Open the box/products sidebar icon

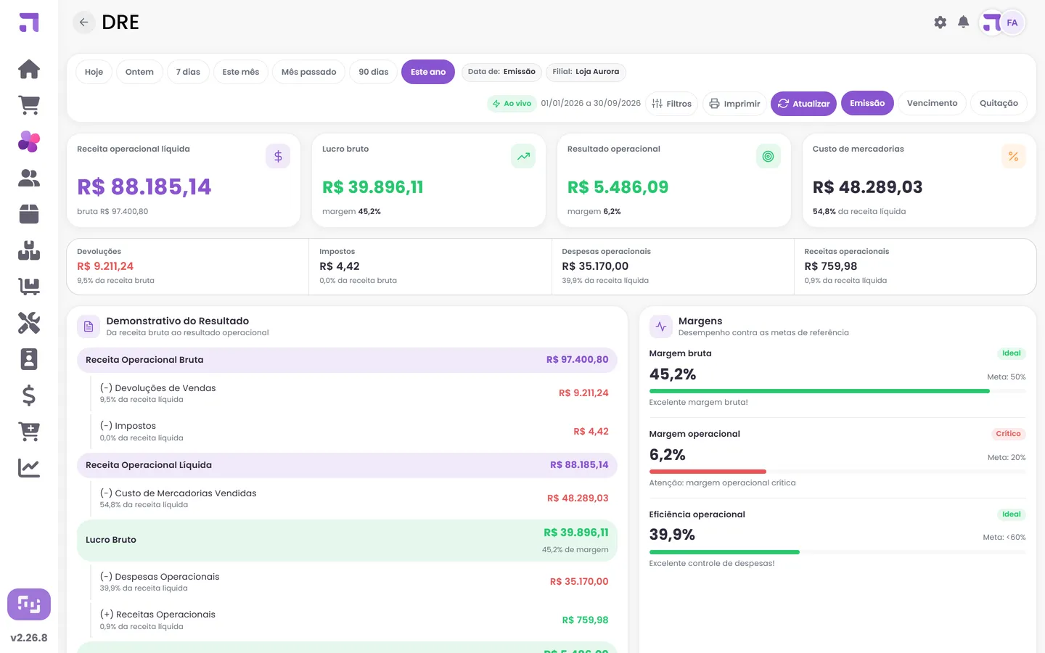[x=29, y=214]
